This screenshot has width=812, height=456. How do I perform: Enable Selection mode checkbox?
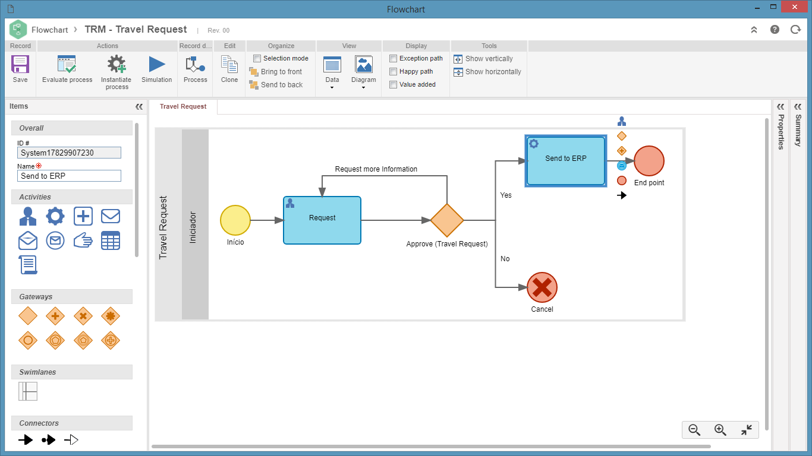click(257, 58)
